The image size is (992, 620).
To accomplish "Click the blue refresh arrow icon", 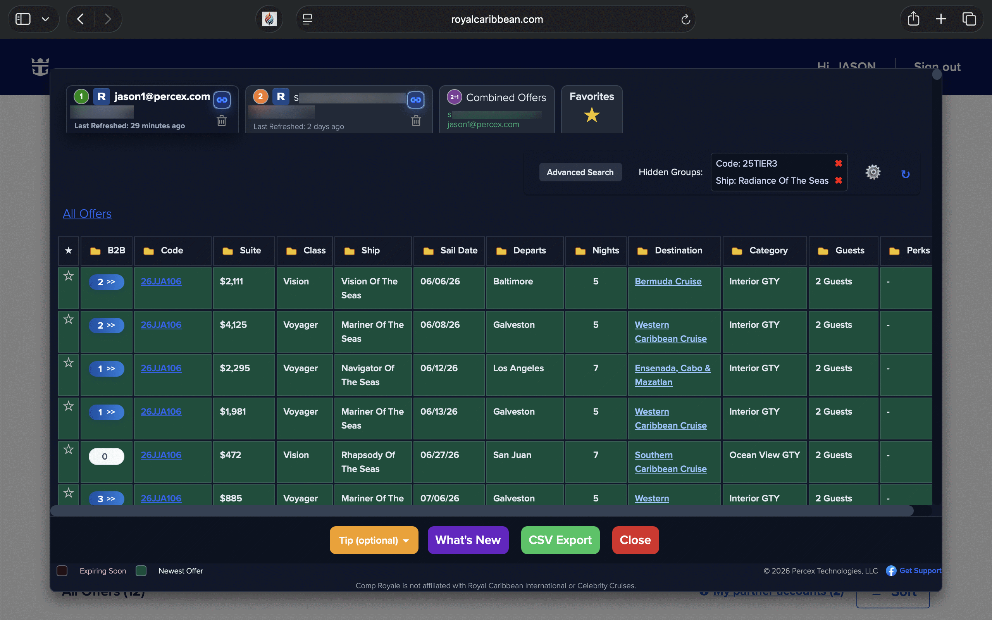I will coord(906,174).
